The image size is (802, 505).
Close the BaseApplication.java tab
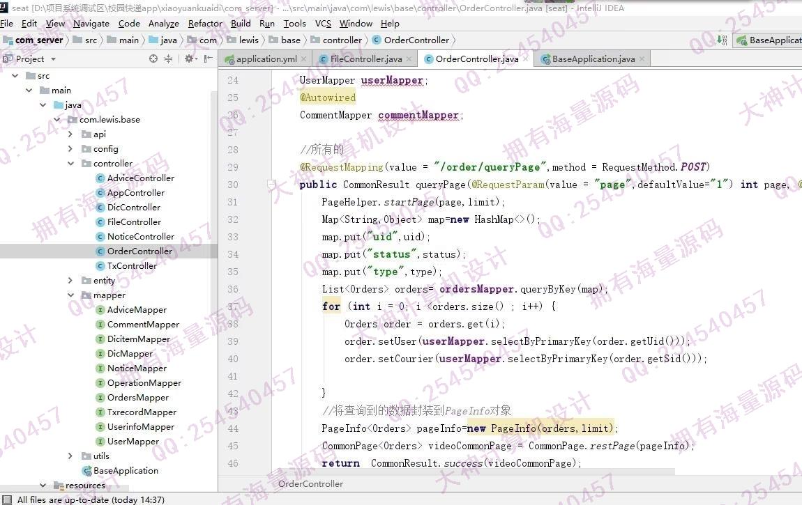pyautogui.click(x=642, y=59)
